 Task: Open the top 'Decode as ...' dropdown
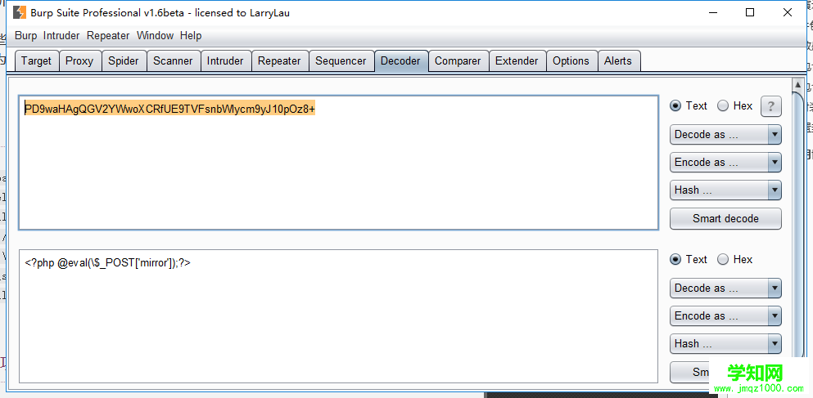pyautogui.click(x=725, y=135)
